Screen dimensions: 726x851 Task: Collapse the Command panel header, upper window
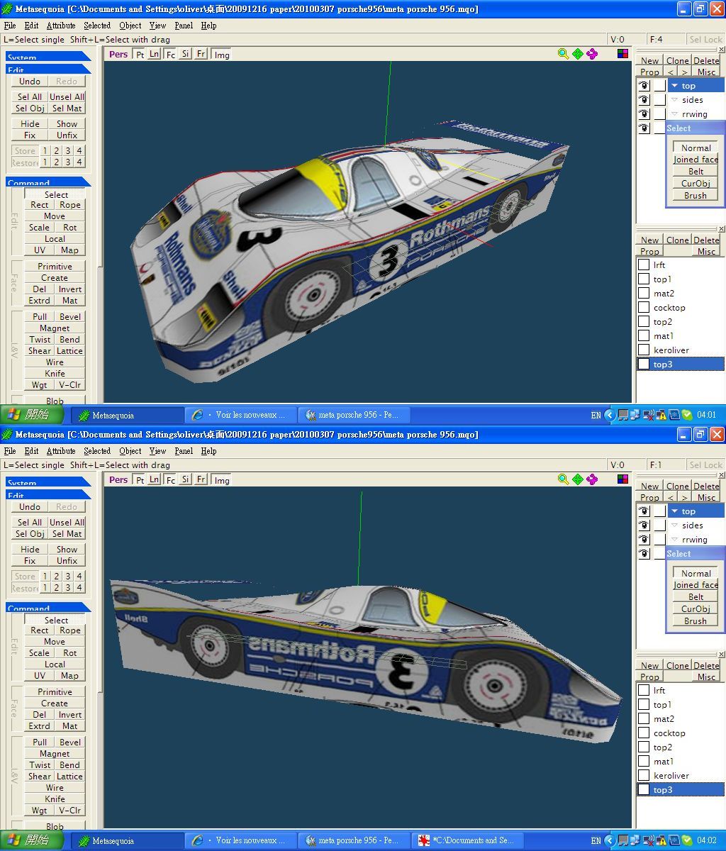pos(48,182)
